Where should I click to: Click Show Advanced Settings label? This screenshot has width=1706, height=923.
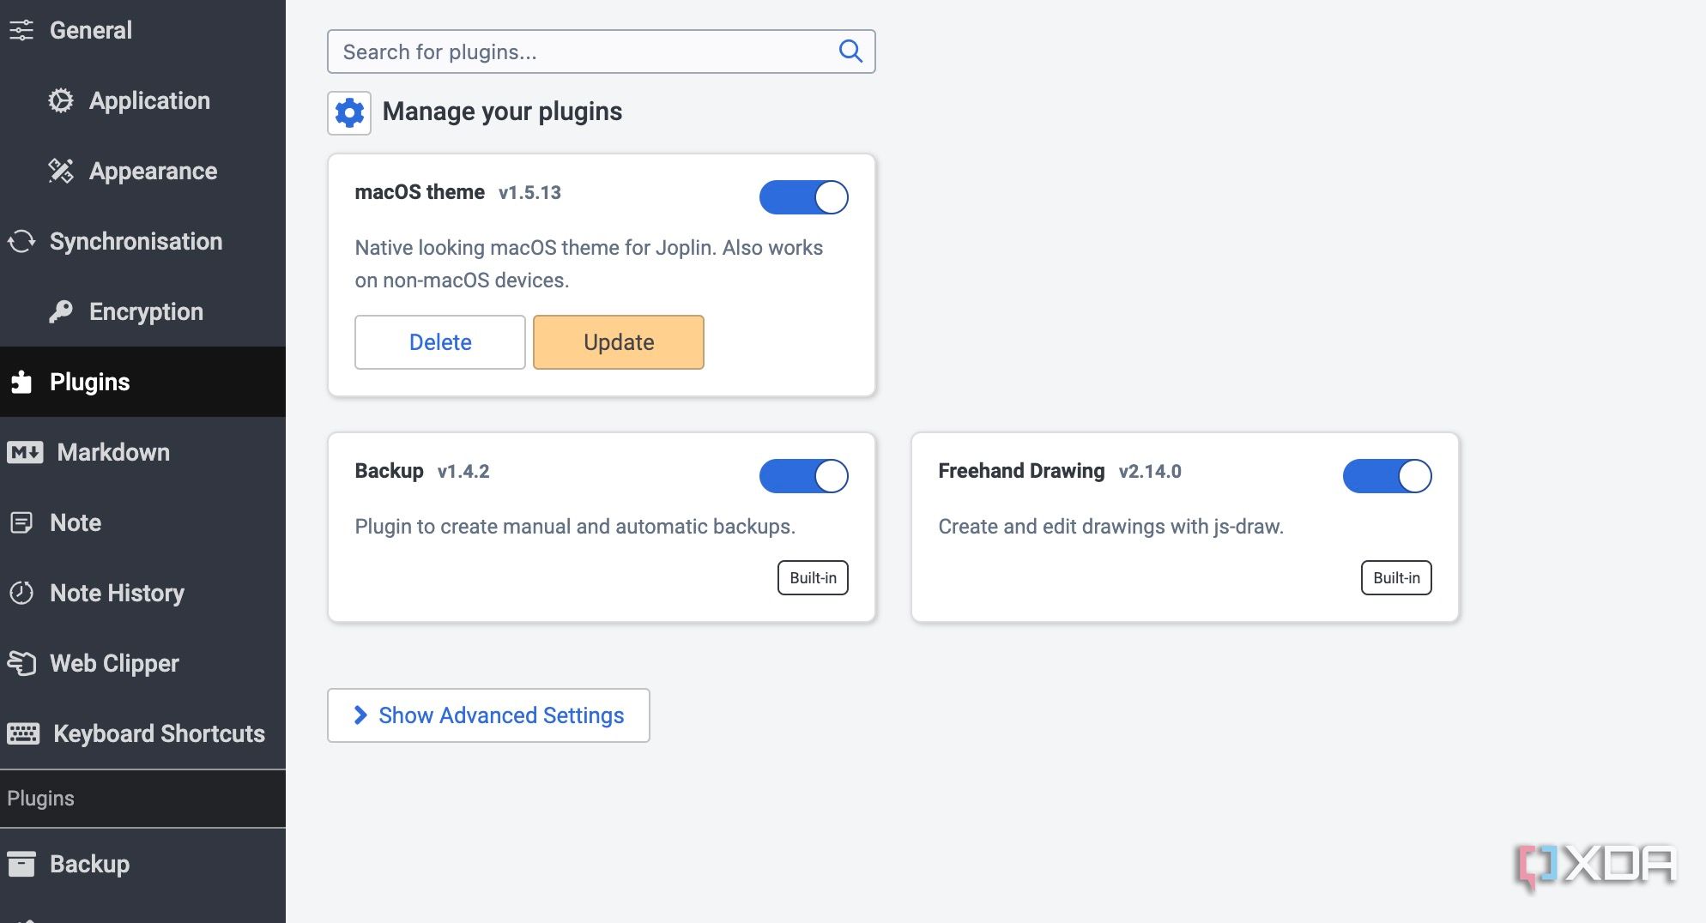pos(501,715)
